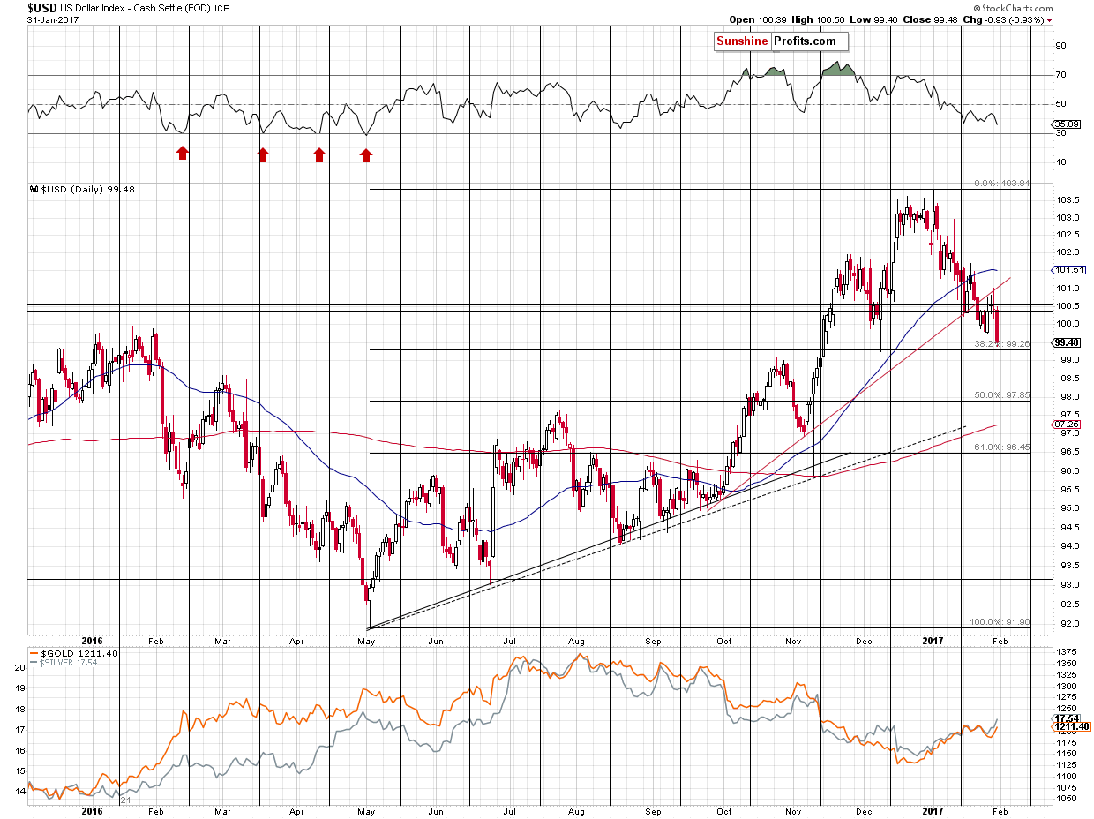Click the '$GOLD 1211.40' legend entry
This screenshot has height=819, width=1094.
click(x=72, y=653)
